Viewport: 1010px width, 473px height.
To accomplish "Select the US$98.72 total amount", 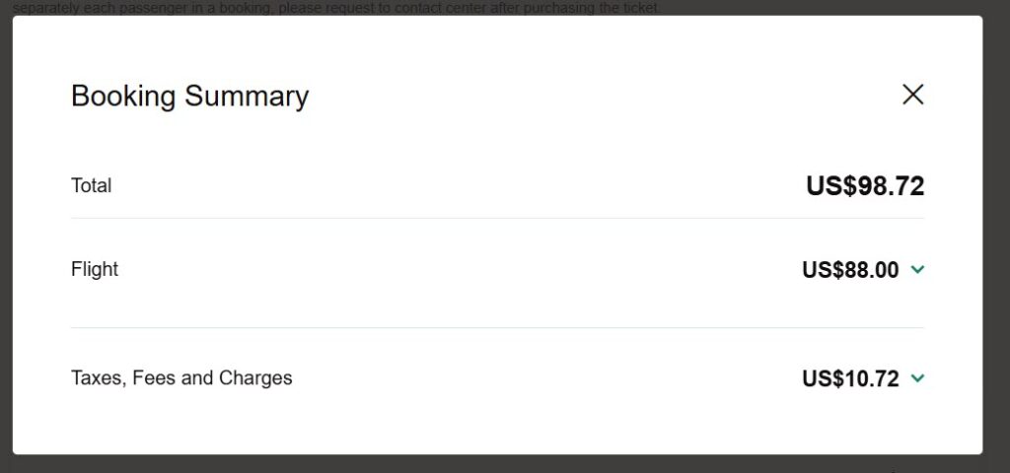I will [x=865, y=186].
